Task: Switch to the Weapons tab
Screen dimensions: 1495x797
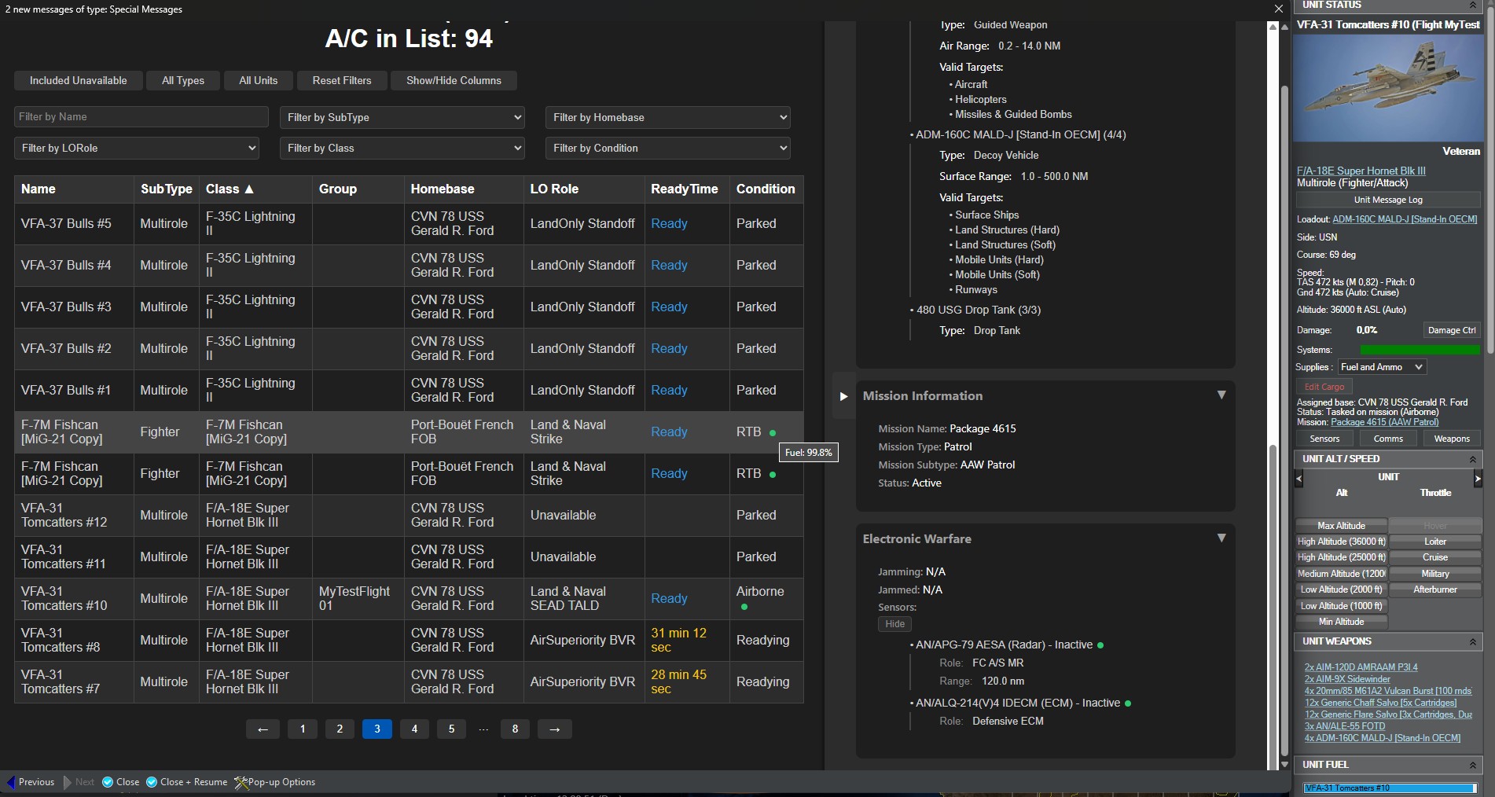Action: coord(1451,439)
